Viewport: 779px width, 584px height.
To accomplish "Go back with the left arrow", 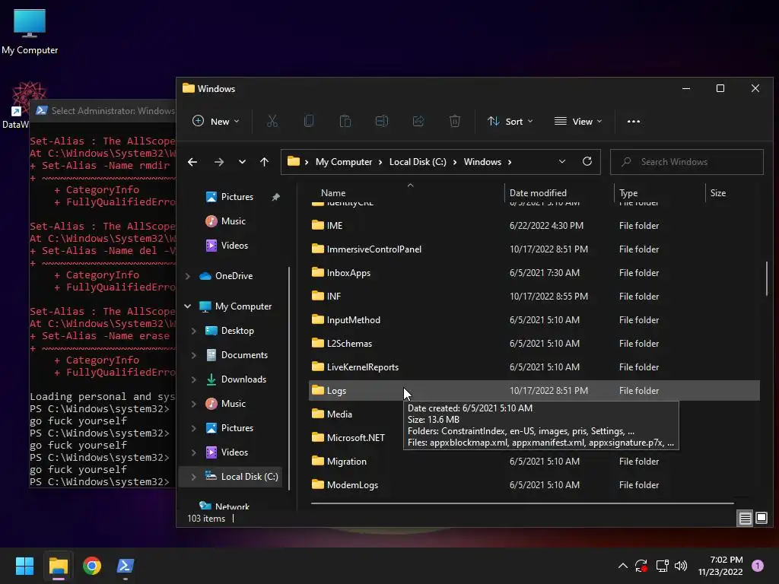I will (192, 162).
